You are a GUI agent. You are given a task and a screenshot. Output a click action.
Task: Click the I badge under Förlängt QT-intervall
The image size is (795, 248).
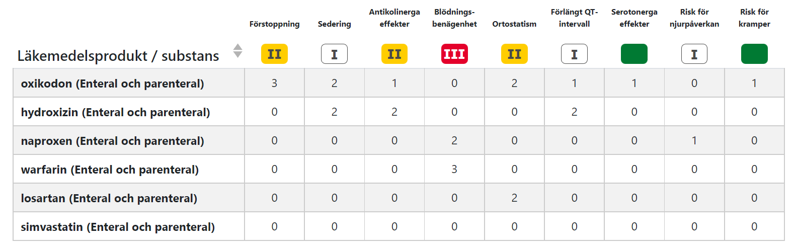[x=574, y=54]
